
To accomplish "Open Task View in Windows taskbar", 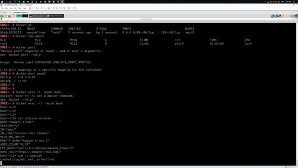I will click(10, 2).
